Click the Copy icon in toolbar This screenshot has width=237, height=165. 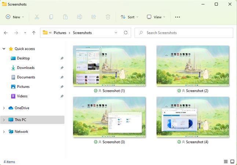pos(51,17)
